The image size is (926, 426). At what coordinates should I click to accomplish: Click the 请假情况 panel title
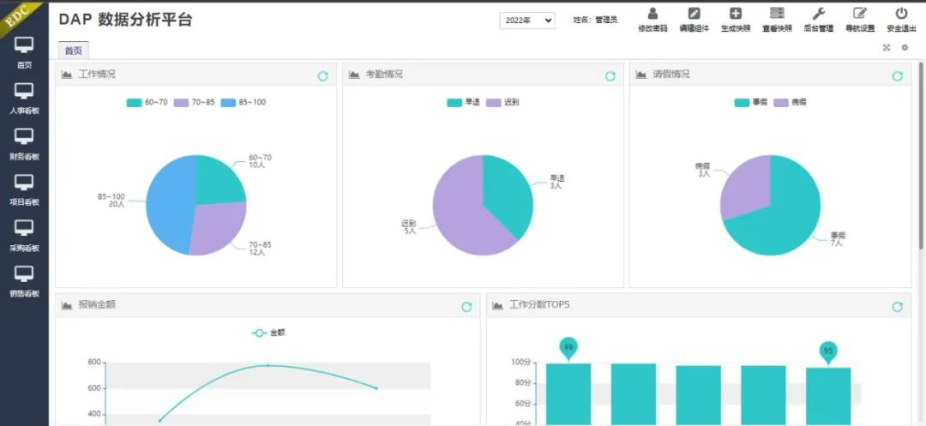[670, 75]
